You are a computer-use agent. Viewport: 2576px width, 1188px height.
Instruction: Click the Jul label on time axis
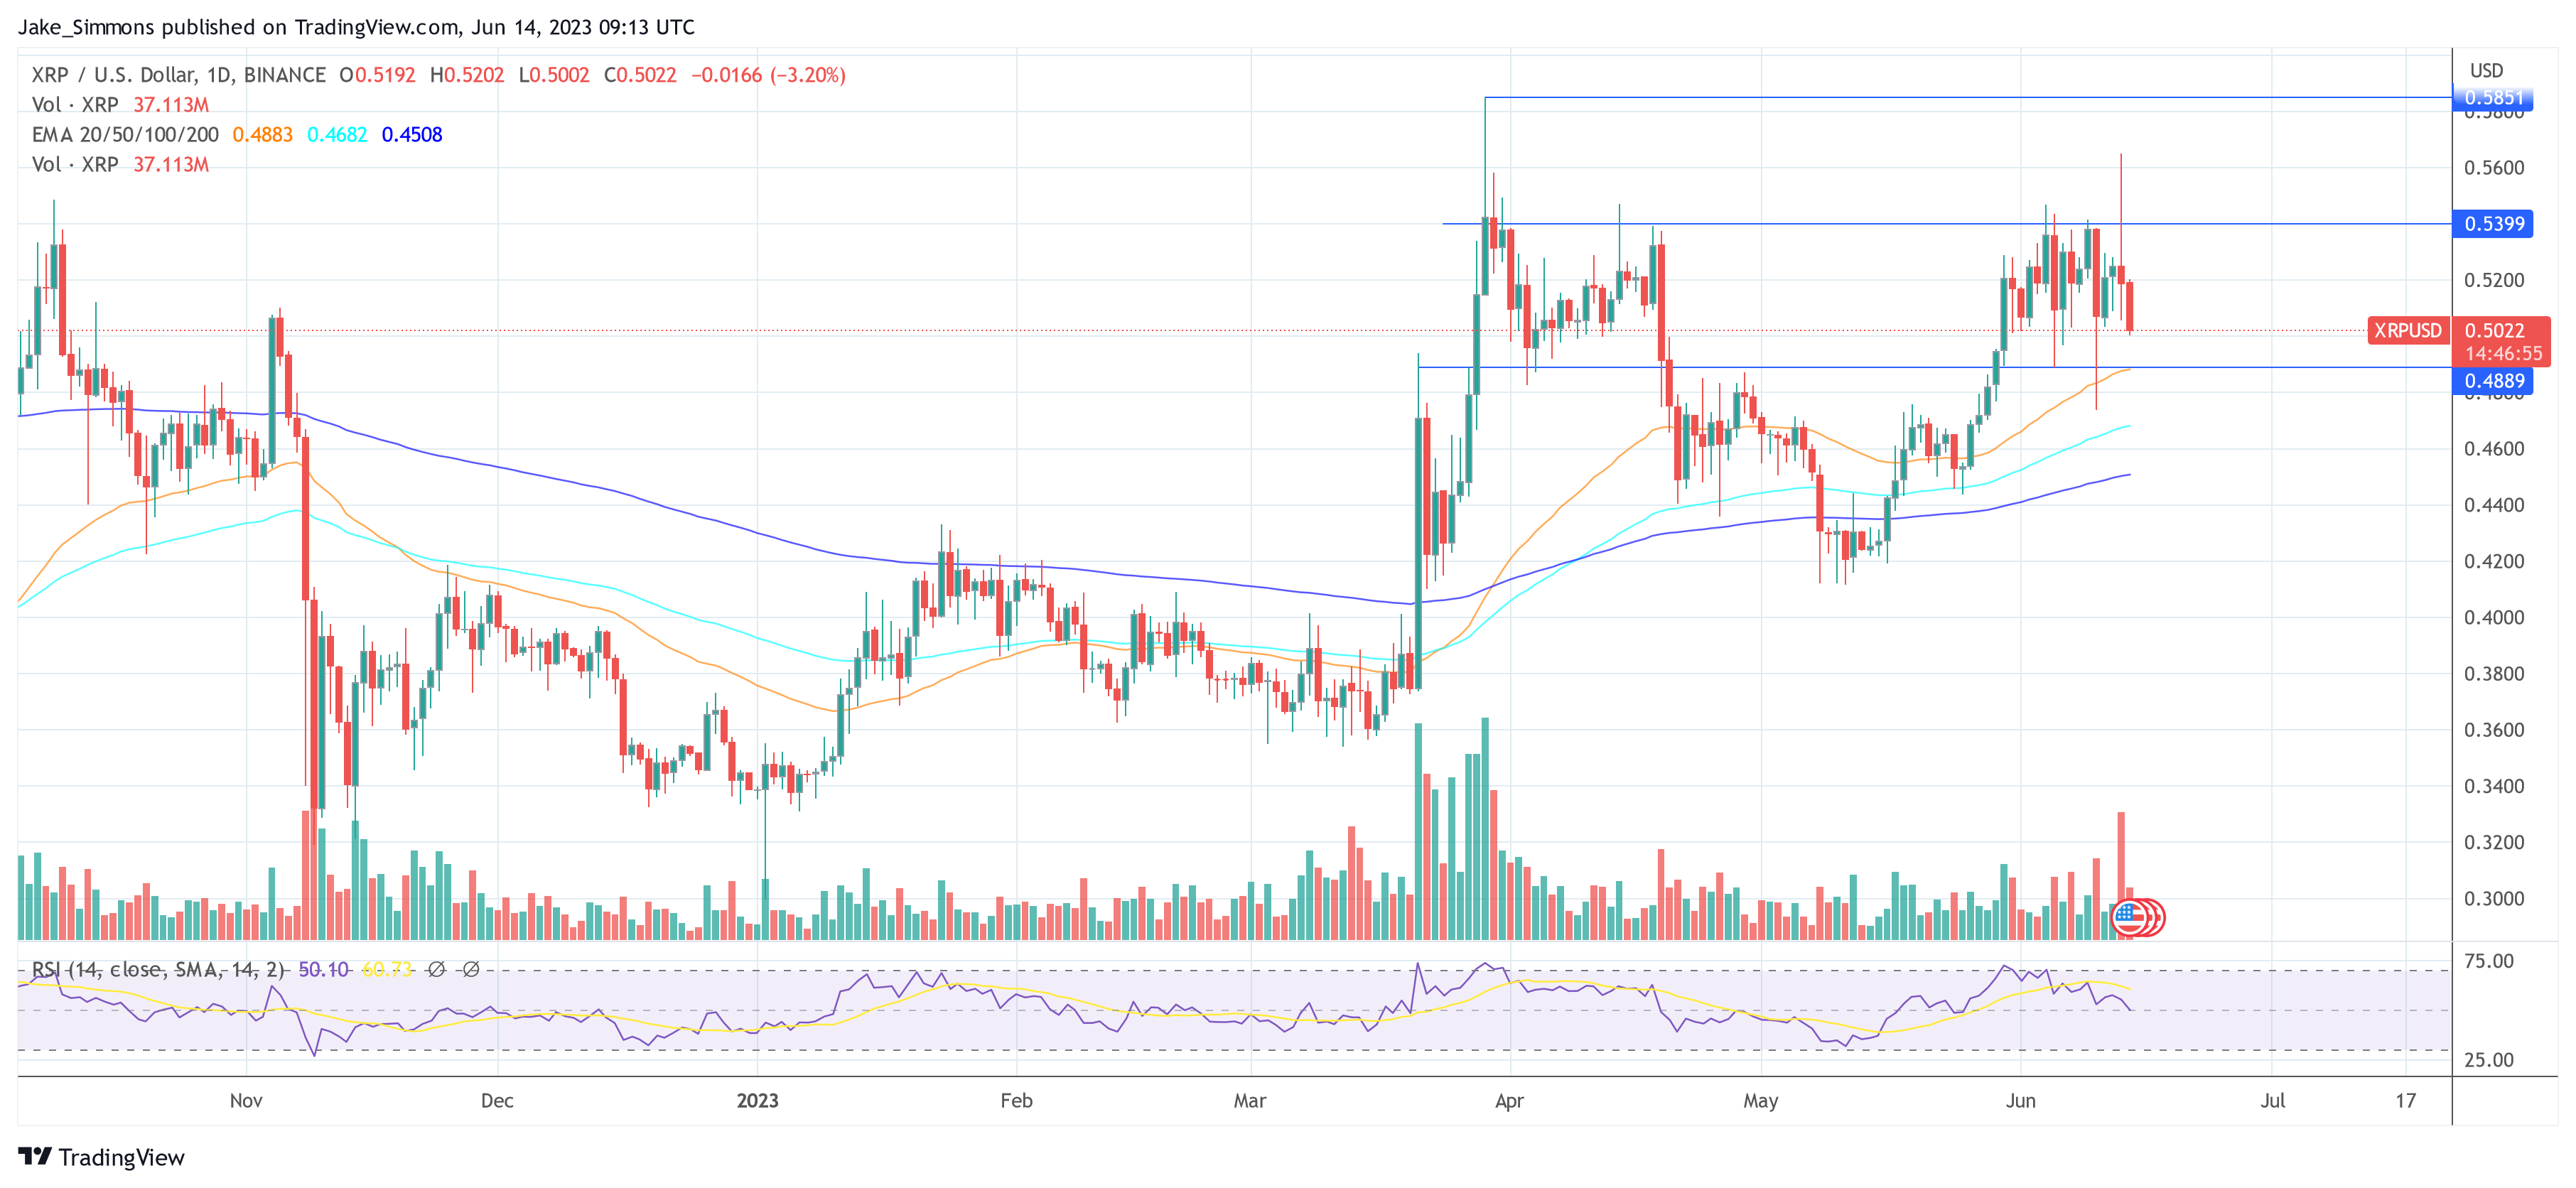[x=2272, y=1101]
